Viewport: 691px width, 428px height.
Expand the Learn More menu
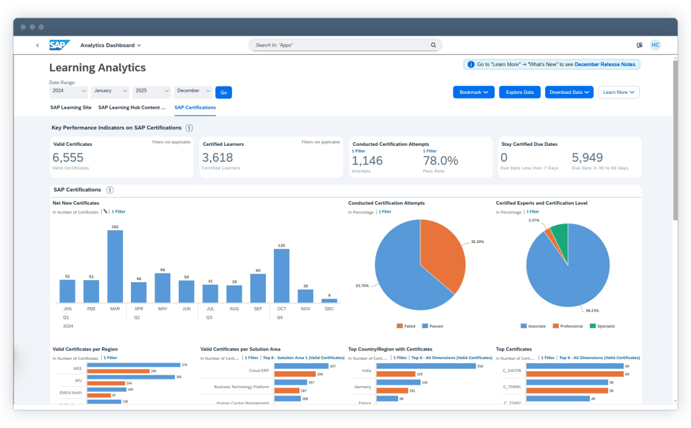click(x=618, y=92)
